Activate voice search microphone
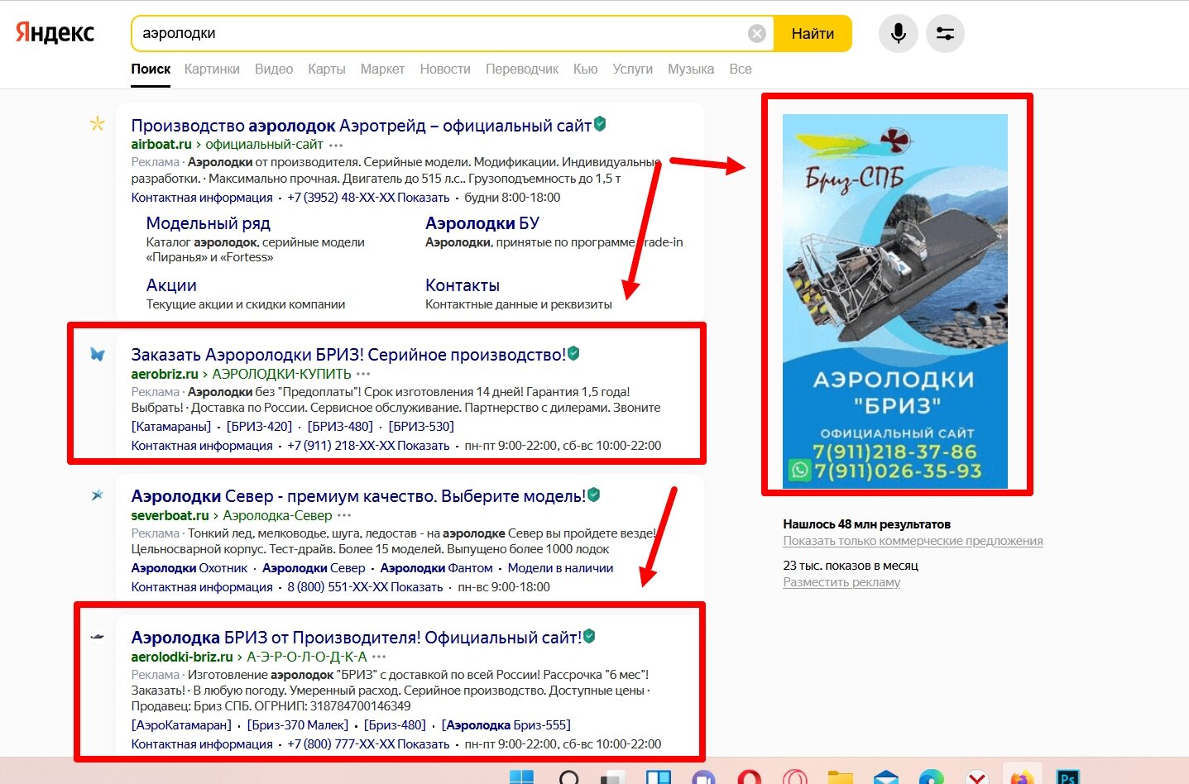Screen dimensions: 1189x784 [898, 33]
